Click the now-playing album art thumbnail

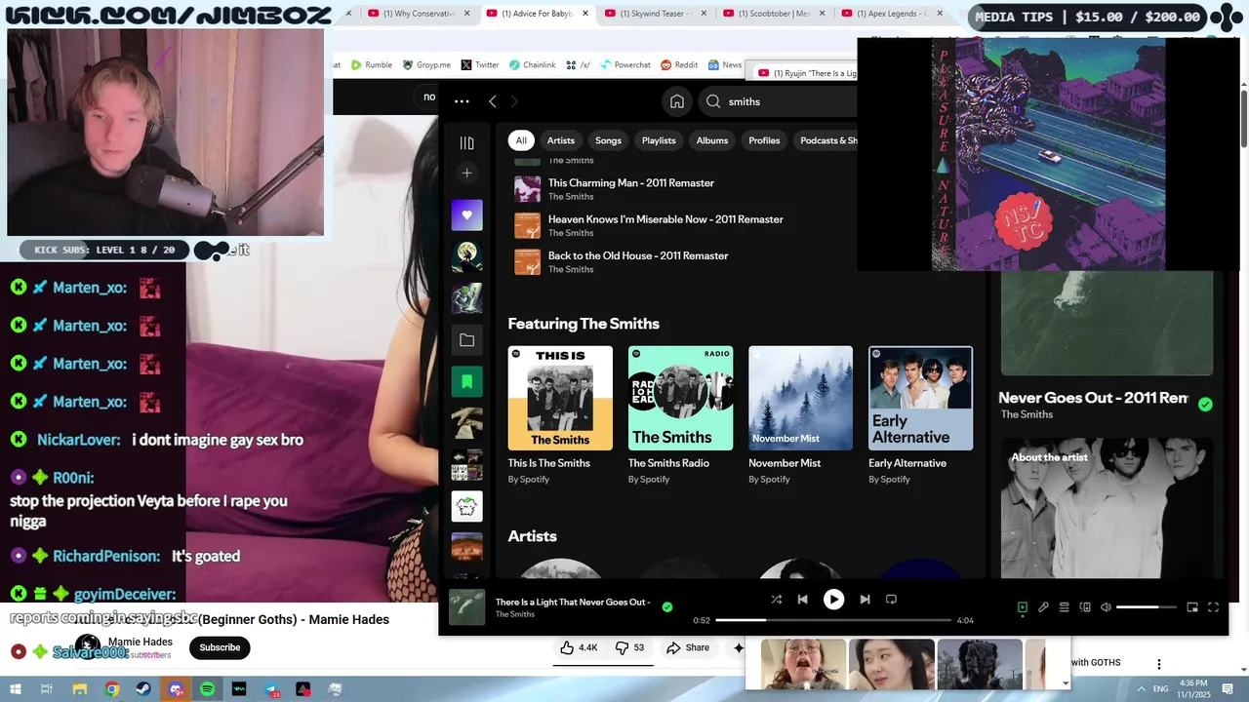466,607
